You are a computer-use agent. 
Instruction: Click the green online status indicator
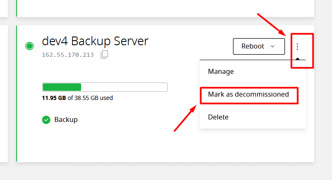coord(29,46)
